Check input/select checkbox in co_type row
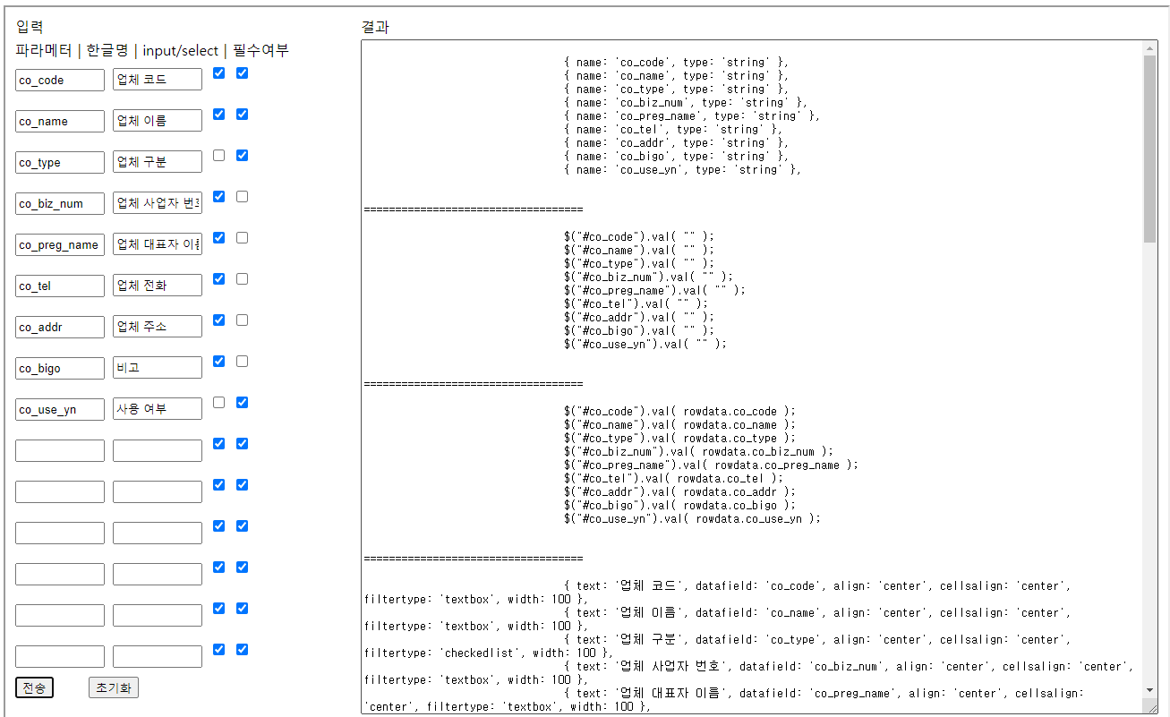Screen dimensions: 1170x717 pyautogui.click(x=219, y=156)
